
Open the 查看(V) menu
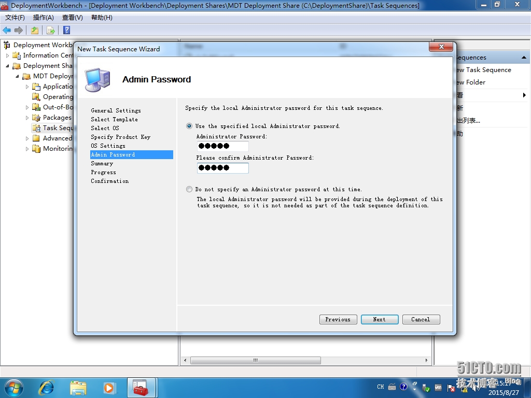[x=73, y=17]
